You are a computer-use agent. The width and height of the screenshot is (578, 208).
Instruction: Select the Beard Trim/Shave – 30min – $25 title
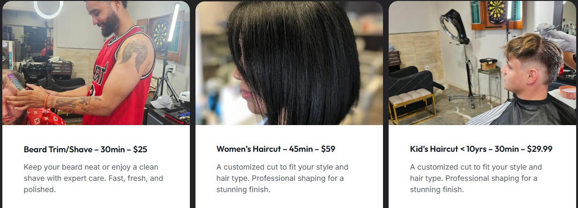85,149
